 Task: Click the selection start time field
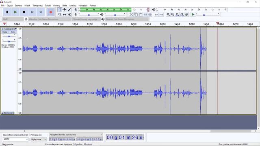coord(62,140)
